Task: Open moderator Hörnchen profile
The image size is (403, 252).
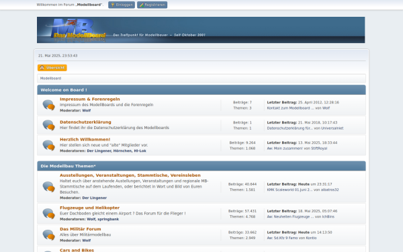Action: point(122,151)
